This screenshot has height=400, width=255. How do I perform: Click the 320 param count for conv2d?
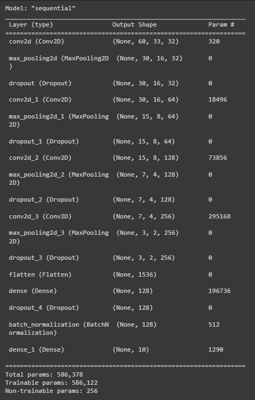coord(214,41)
